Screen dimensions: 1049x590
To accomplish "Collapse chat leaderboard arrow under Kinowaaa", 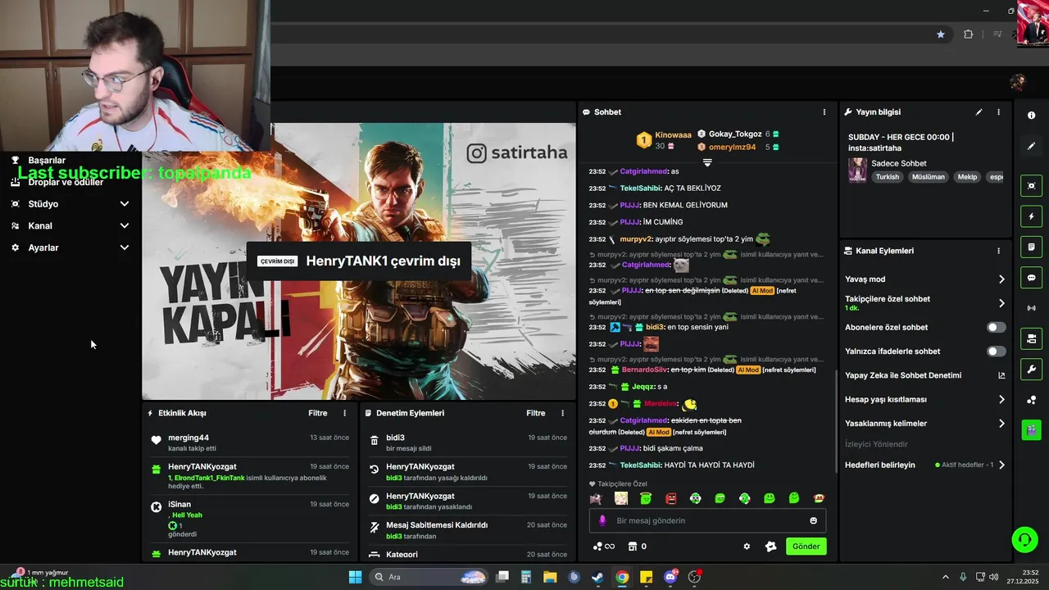I will (707, 163).
